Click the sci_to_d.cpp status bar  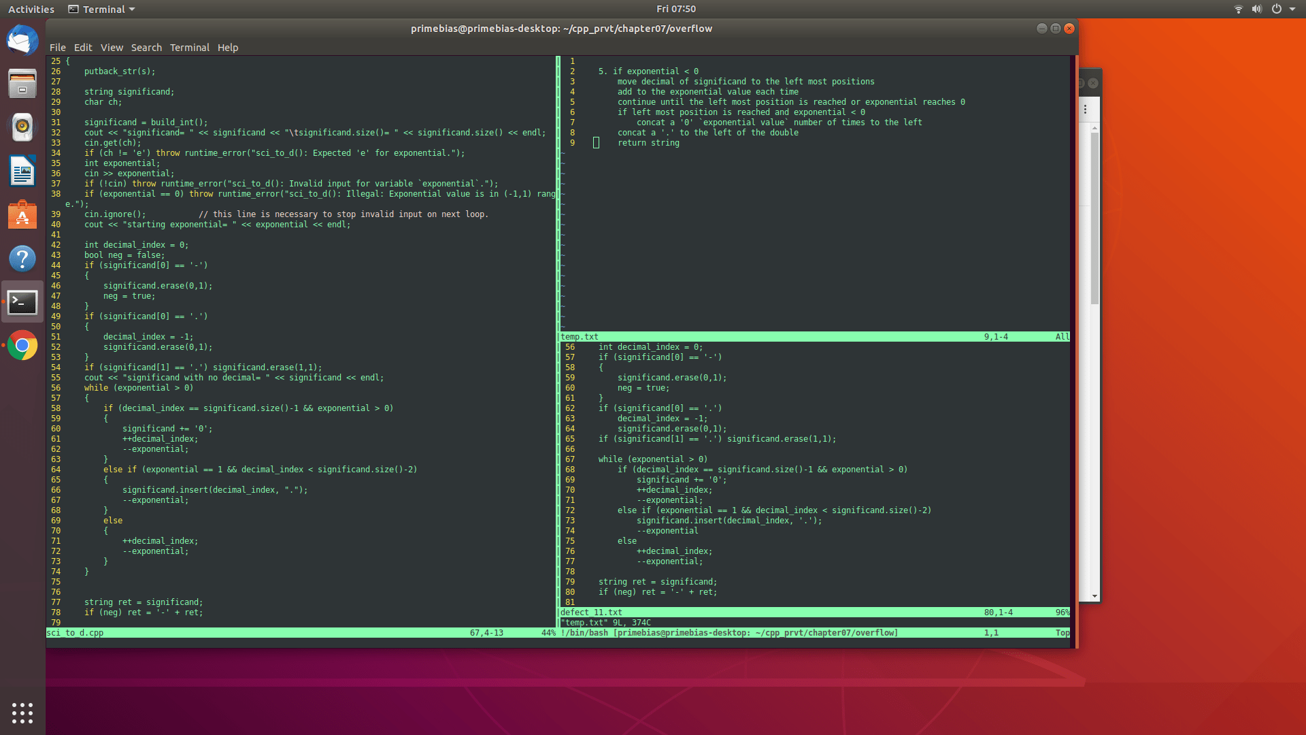coord(75,633)
